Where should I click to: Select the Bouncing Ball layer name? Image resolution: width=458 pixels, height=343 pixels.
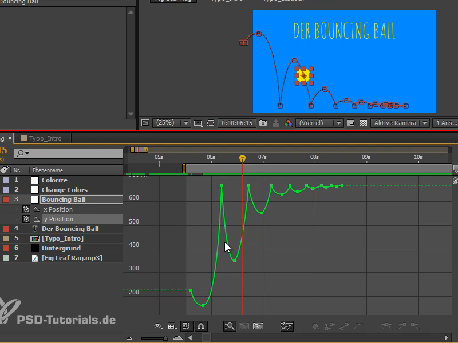[x=63, y=199]
